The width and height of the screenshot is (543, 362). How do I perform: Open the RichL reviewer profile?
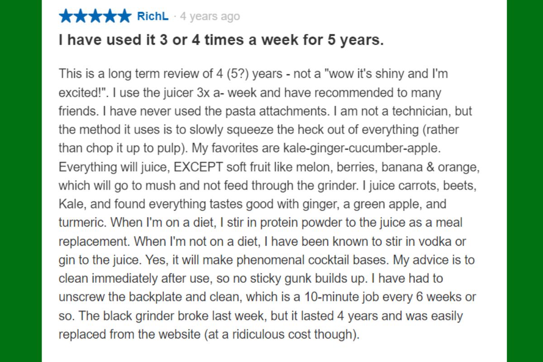click(152, 17)
